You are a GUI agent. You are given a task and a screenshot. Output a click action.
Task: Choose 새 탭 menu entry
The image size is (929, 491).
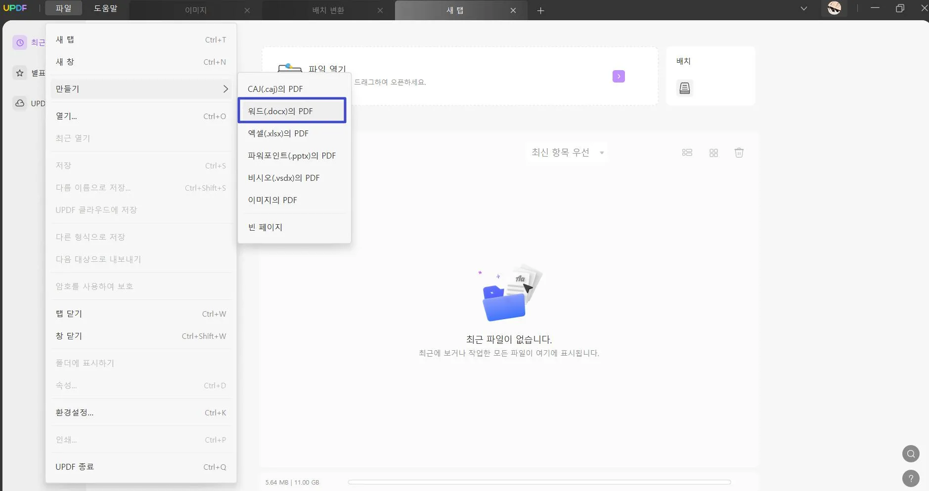pos(141,40)
